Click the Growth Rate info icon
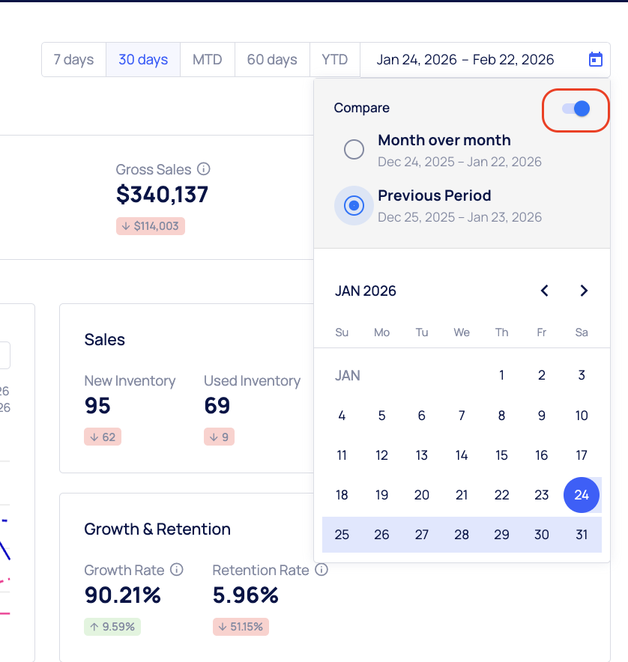This screenshot has width=628, height=662. point(177,570)
